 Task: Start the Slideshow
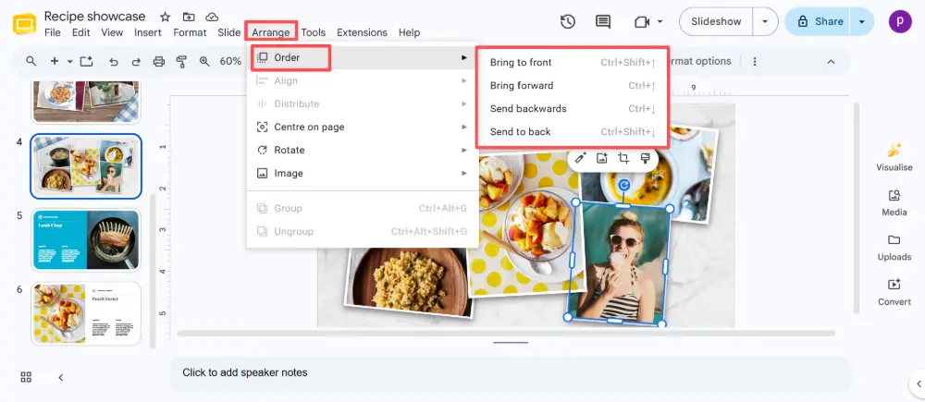(x=716, y=21)
